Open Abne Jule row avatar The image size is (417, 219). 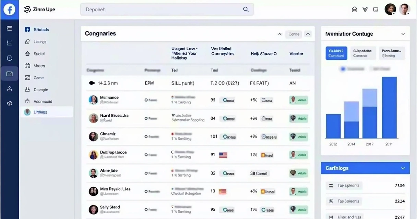[93, 173]
